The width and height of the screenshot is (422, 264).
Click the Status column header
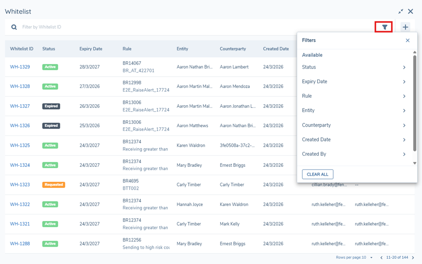[49, 49]
